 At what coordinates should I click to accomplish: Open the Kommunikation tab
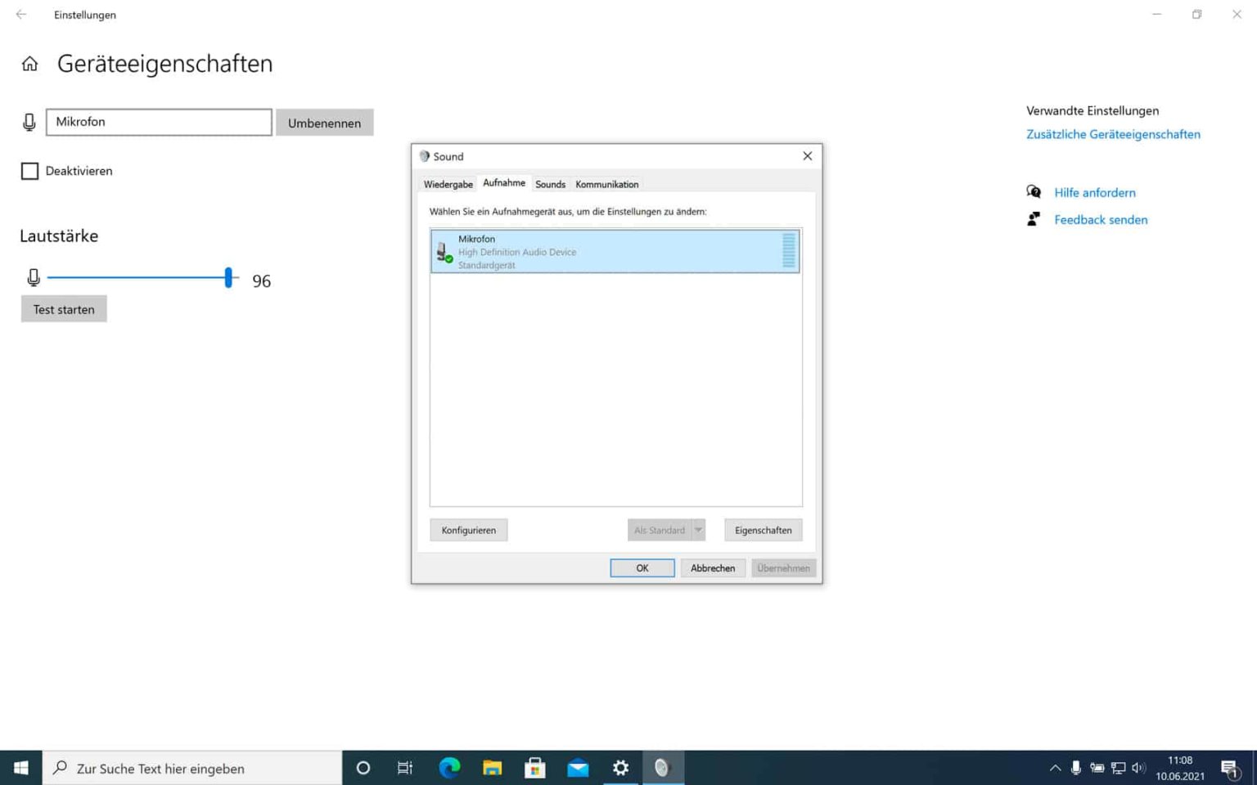[606, 184]
